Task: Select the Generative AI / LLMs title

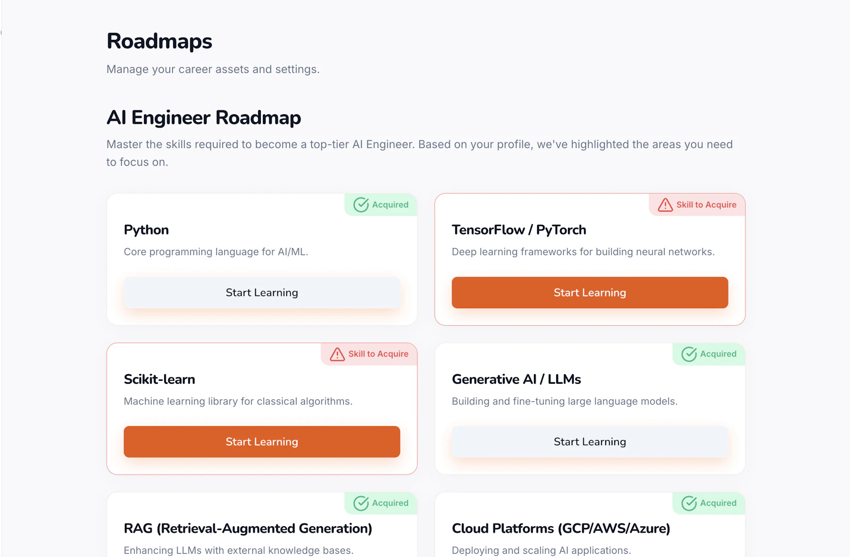Action: pos(516,379)
